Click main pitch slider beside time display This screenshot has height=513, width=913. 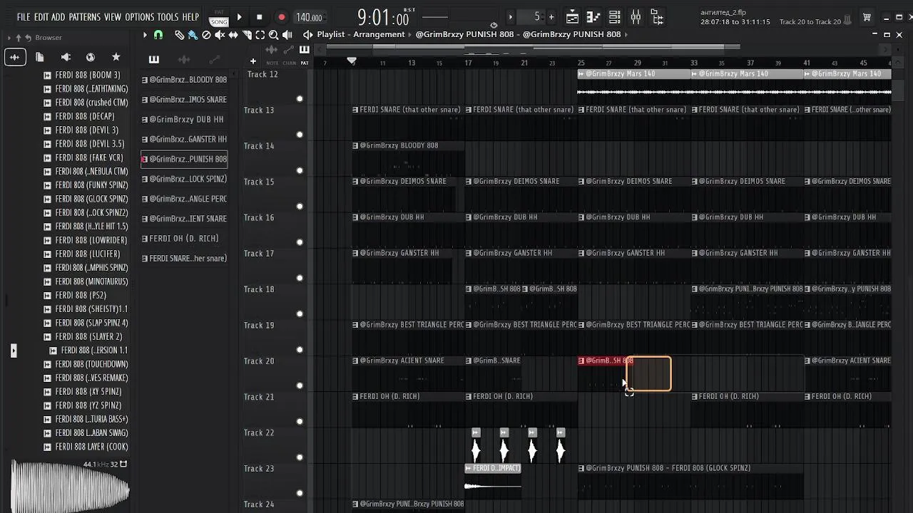pyautogui.click(x=434, y=17)
